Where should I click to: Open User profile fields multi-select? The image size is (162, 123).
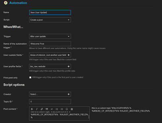[50, 66]
